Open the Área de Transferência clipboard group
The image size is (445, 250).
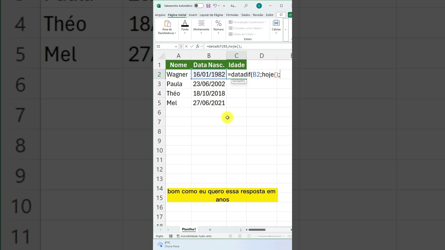(x=167, y=27)
